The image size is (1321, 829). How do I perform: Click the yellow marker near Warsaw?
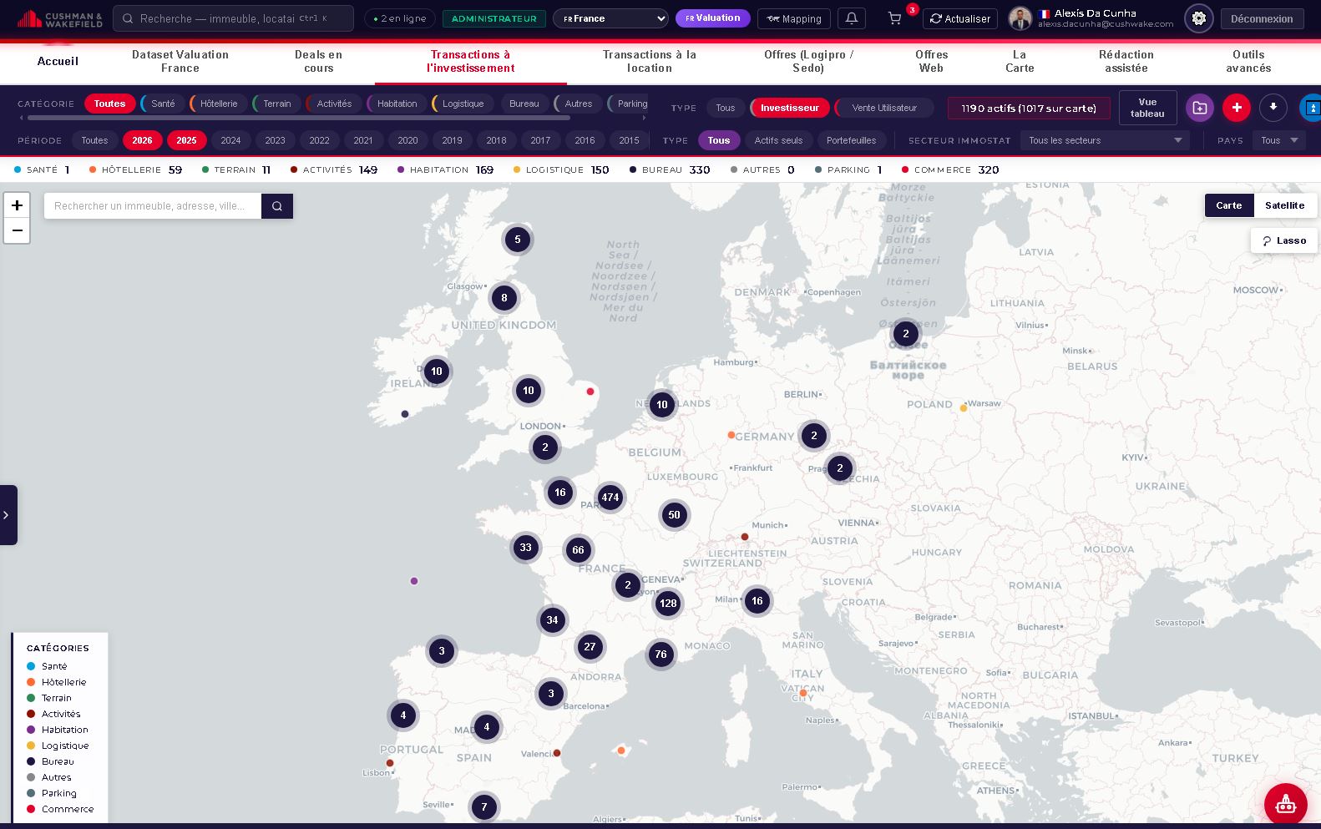[964, 408]
